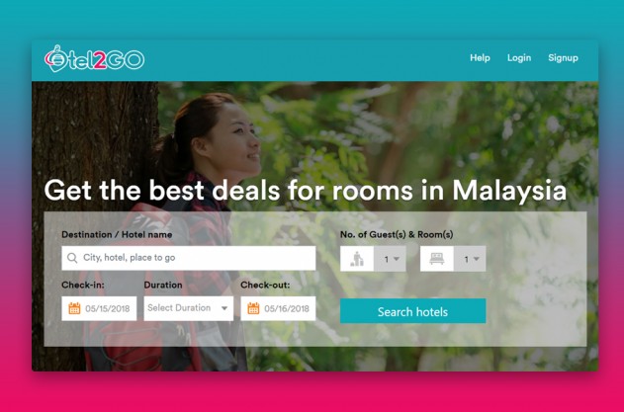Image resolution: width=624 pixels, height=412 pixels.
Task: Click the check-out calendar icon
Action: pos(253,308)
